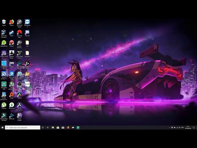
Task: Select the DOOM game shortcut
Action: (x=12, y=64)
